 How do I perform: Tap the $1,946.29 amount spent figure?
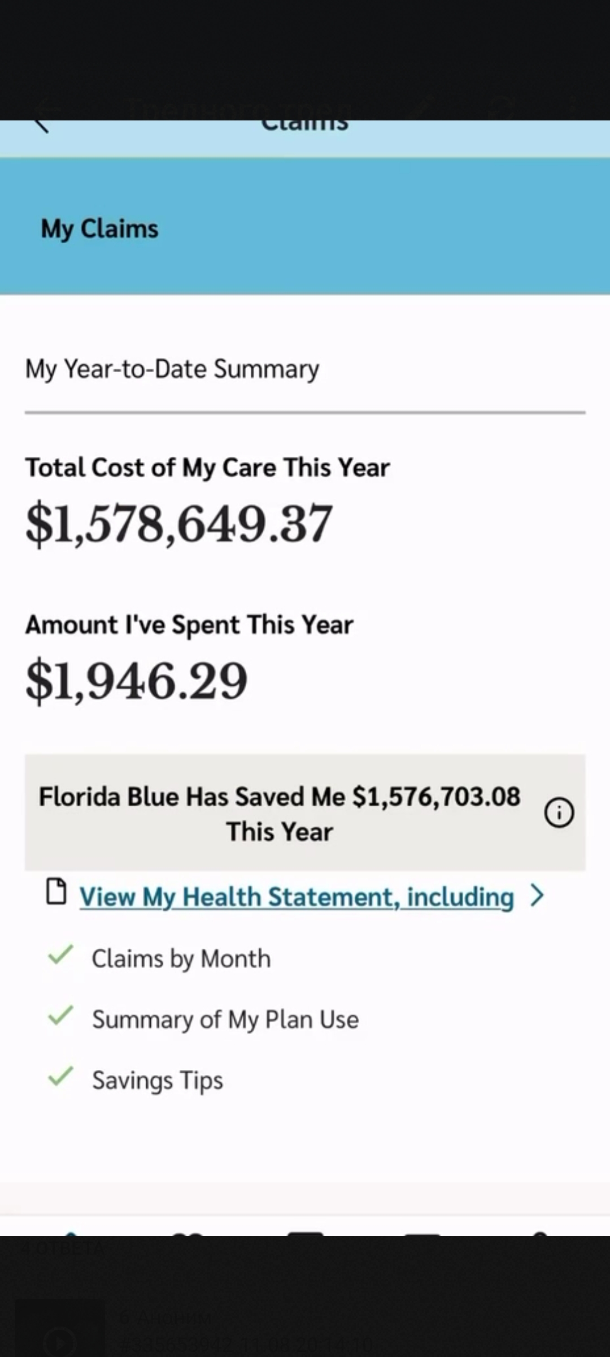coord(136,681)
